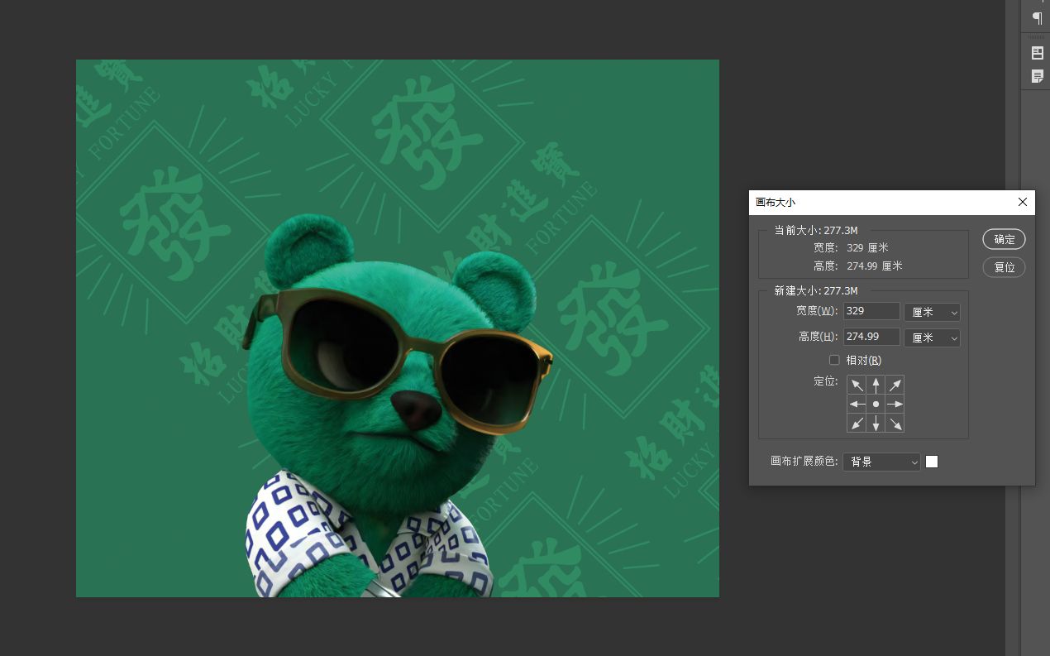
Task: Anchor canvas to the bottom-center down arrow
Action: click(x=876, y=423)
